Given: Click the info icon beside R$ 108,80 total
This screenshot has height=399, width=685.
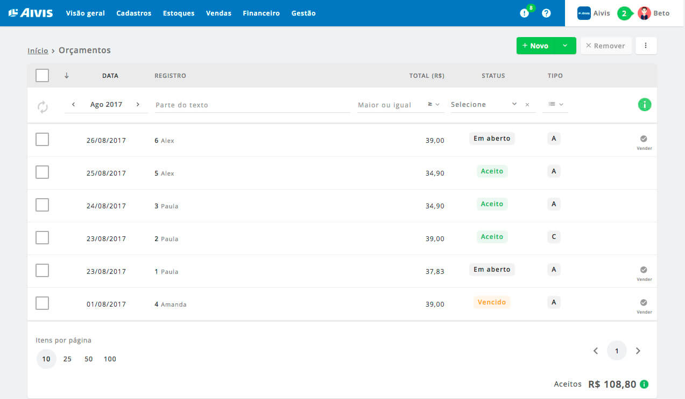Looking at the screenshot, I should tap(645, 385).
